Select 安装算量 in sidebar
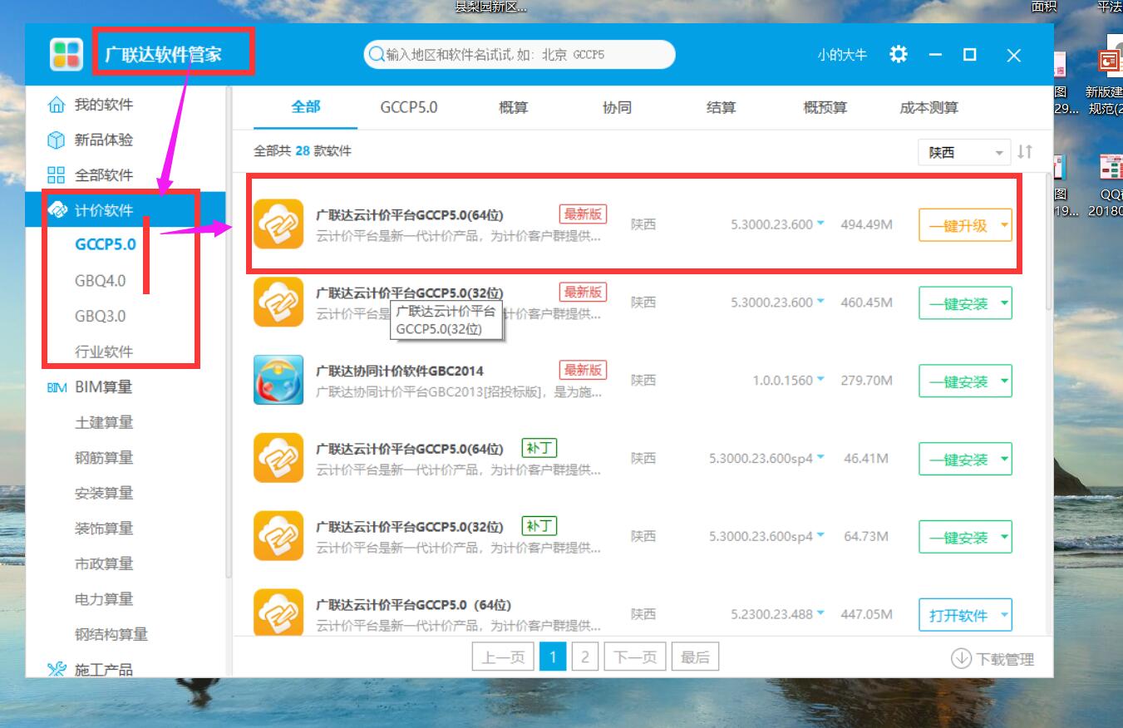 coord(104,493)
